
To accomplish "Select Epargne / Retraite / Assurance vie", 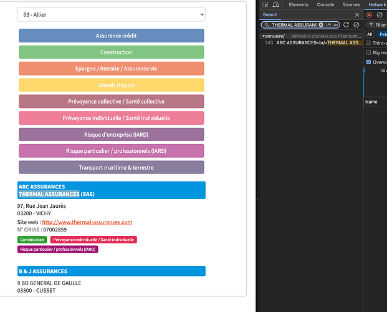I will tap(112, 69).
